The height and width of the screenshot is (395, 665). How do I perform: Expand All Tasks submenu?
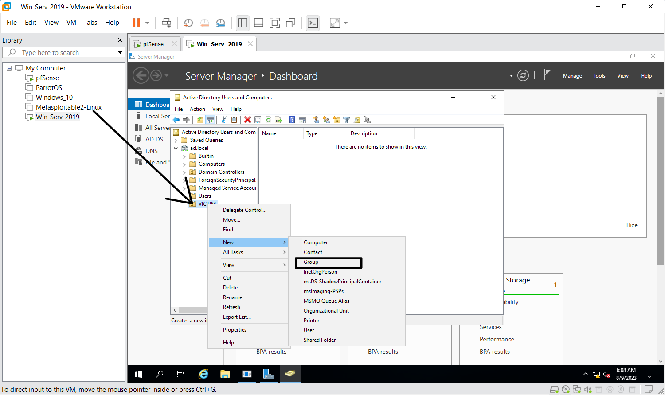(x=248, y=252)
